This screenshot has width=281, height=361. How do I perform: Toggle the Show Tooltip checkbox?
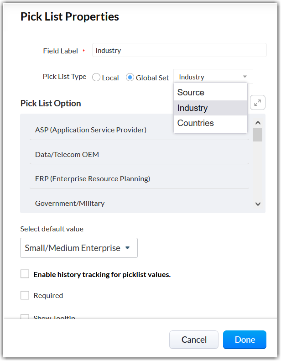[x=25, y=318]
